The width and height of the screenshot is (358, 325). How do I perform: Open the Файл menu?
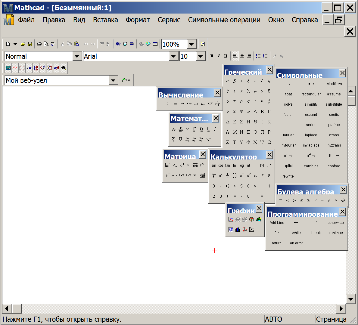(x=26, y=20)
